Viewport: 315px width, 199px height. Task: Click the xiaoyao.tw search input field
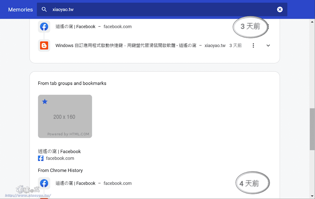point(162,9)
